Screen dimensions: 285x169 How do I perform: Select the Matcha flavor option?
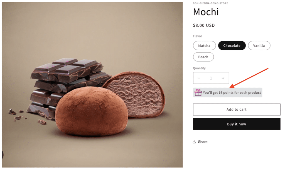204,46
